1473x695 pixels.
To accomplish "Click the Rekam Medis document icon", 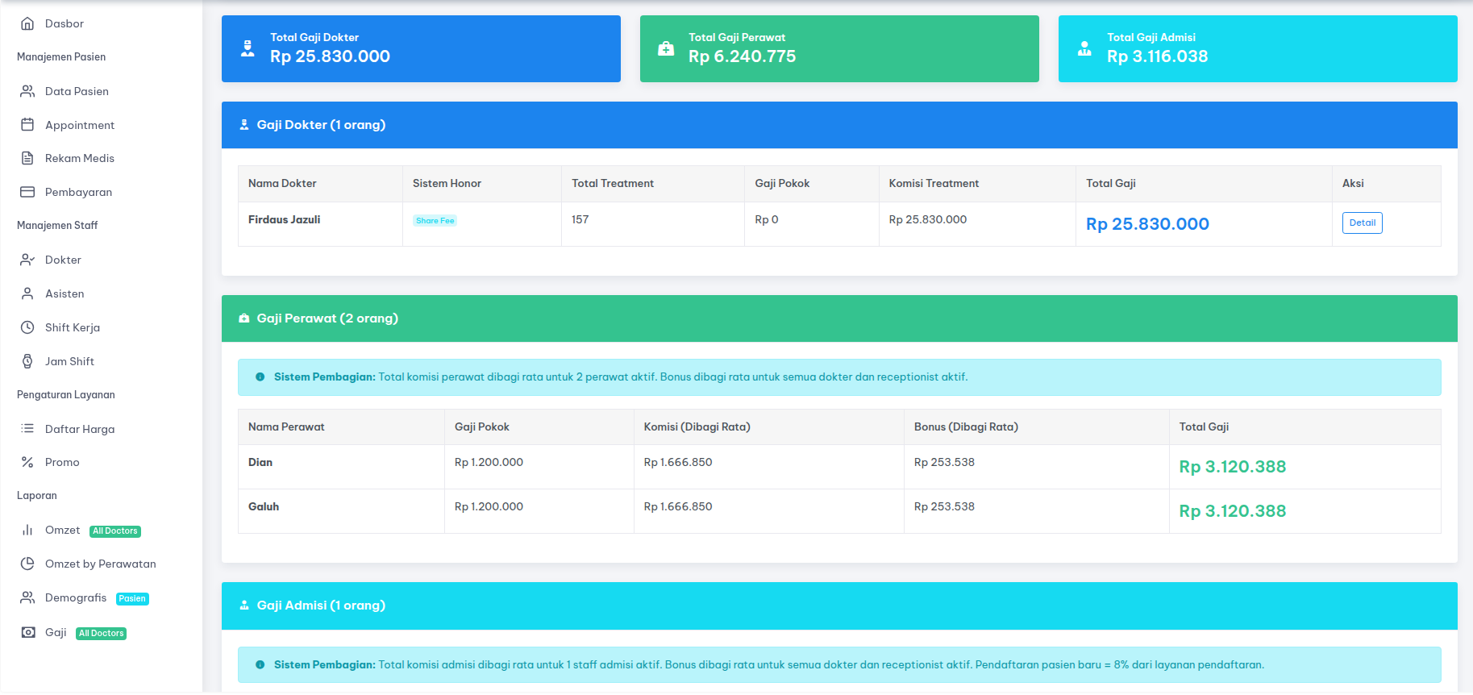I will click(x=27, y=158).
